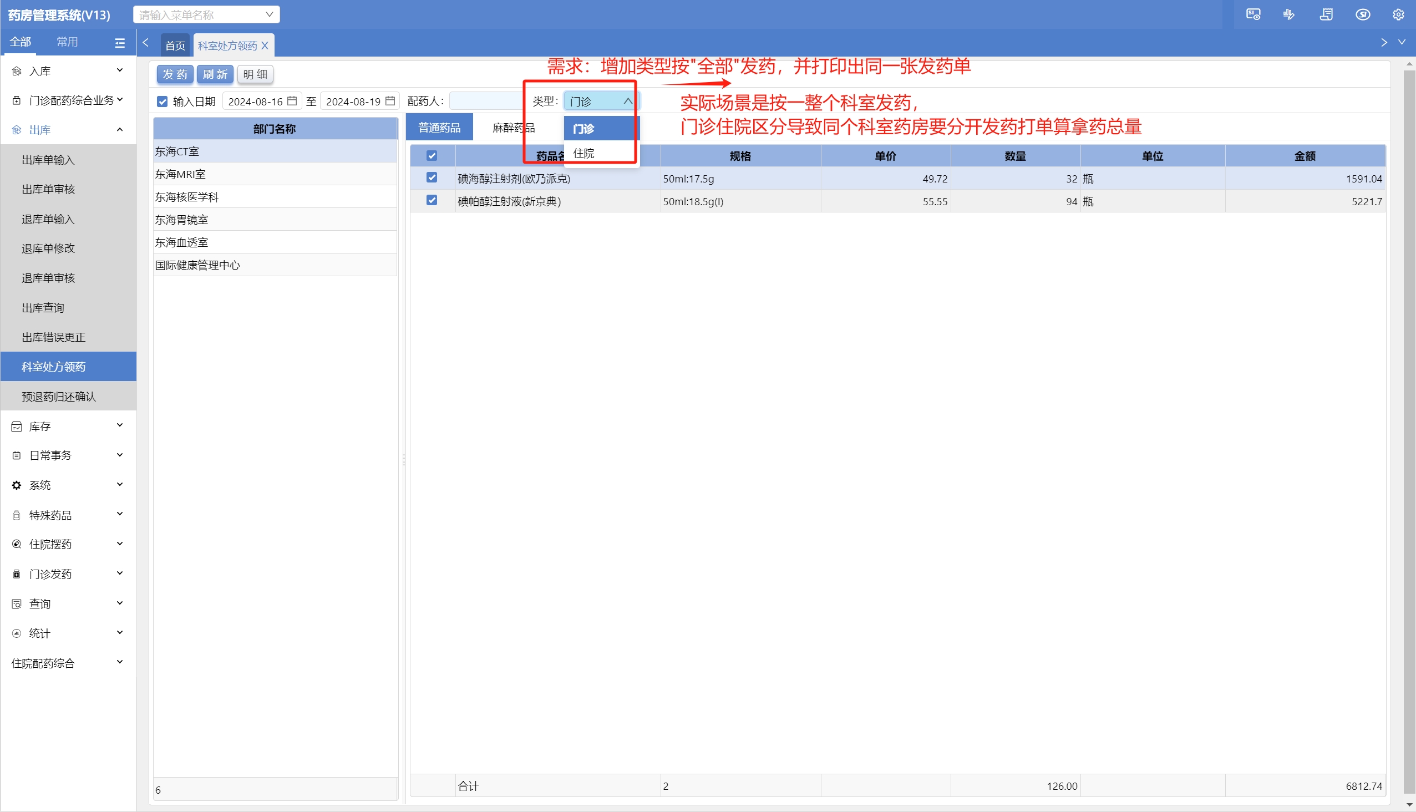Click the SI card view icon
The width and height of the screenshot is (1416, 812).
[x=1252, y=14]
